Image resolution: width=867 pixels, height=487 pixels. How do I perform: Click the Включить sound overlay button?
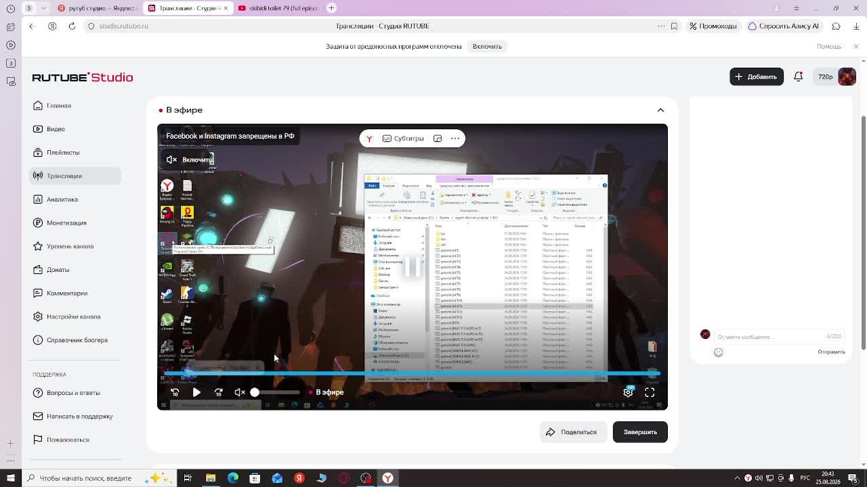point(190,160)
